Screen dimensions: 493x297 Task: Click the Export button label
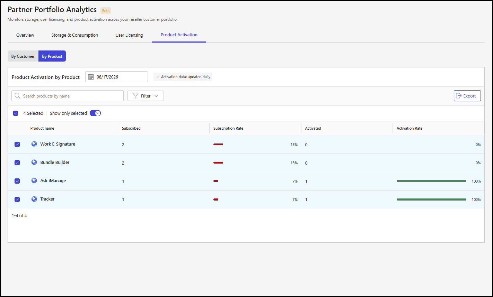point(469,96)
